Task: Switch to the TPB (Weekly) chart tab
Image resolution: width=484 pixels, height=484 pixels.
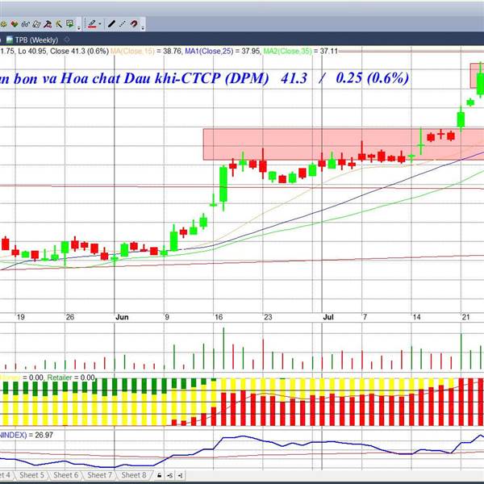Action: click(x=36, y=40)
